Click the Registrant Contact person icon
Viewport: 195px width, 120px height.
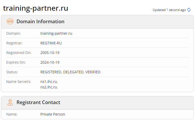point(10,102)
